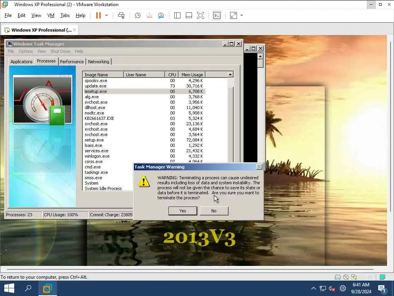This screenshot has height=296, width=394.
Task: Switch to the Performance tab
Action: (72, 62)
